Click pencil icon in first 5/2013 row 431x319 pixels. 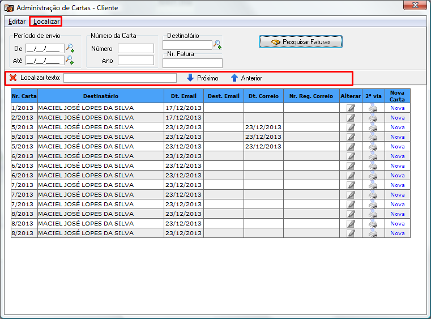click(351, 127)
